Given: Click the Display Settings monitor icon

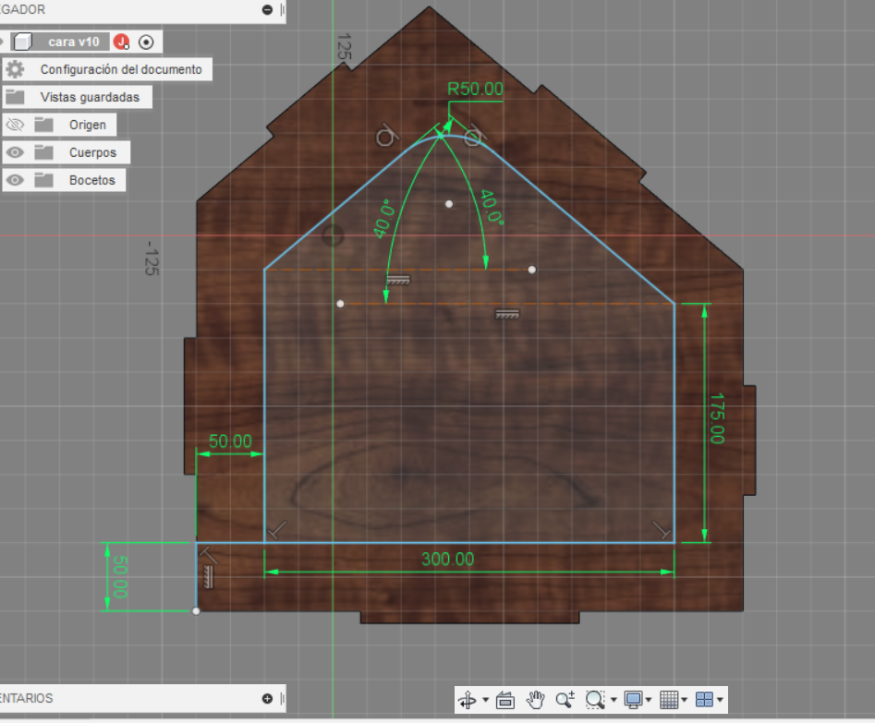Looking at the screenshot, I should click(633, 700).
